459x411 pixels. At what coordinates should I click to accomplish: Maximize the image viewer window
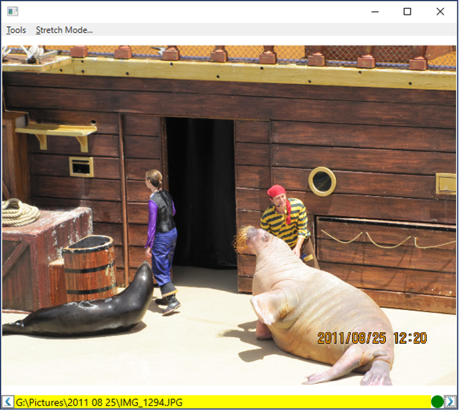click(407, 12)
